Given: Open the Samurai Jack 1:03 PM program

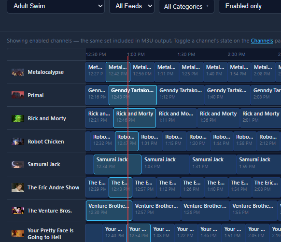Looking at the screenshot, I should [x=166, y=164].
